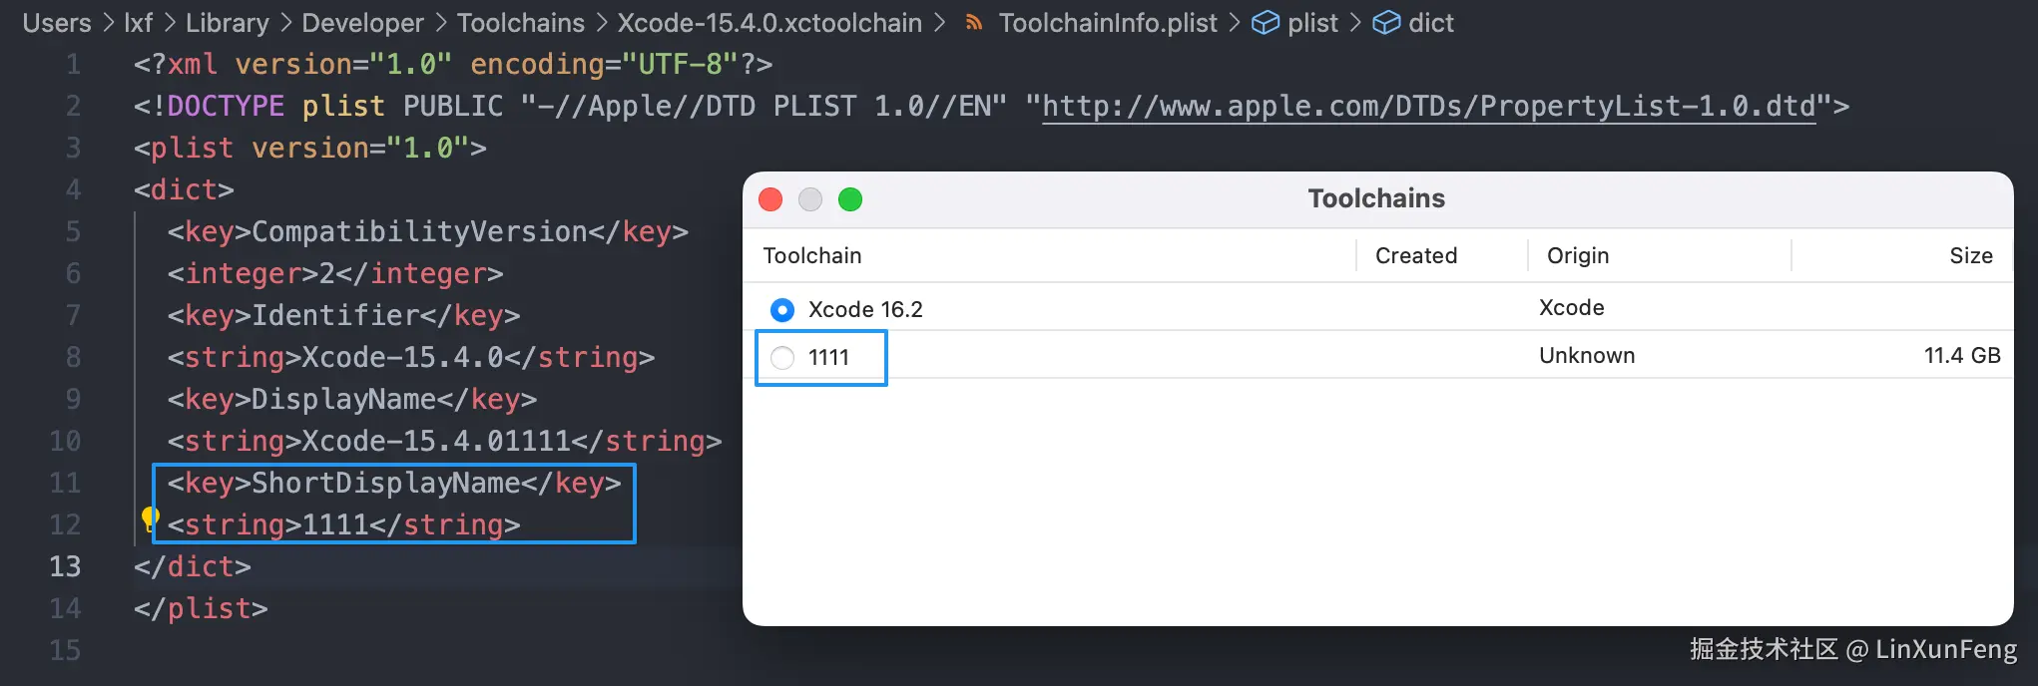The image size is (2038, 686).
Task: Sort by the Toolchain column header
Action: 812,255
